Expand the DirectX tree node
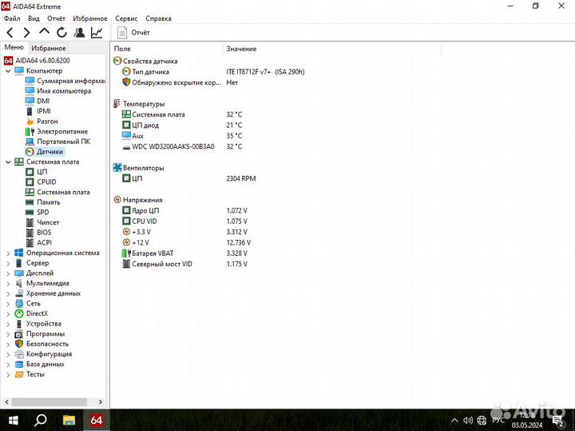 coord(9,313)
